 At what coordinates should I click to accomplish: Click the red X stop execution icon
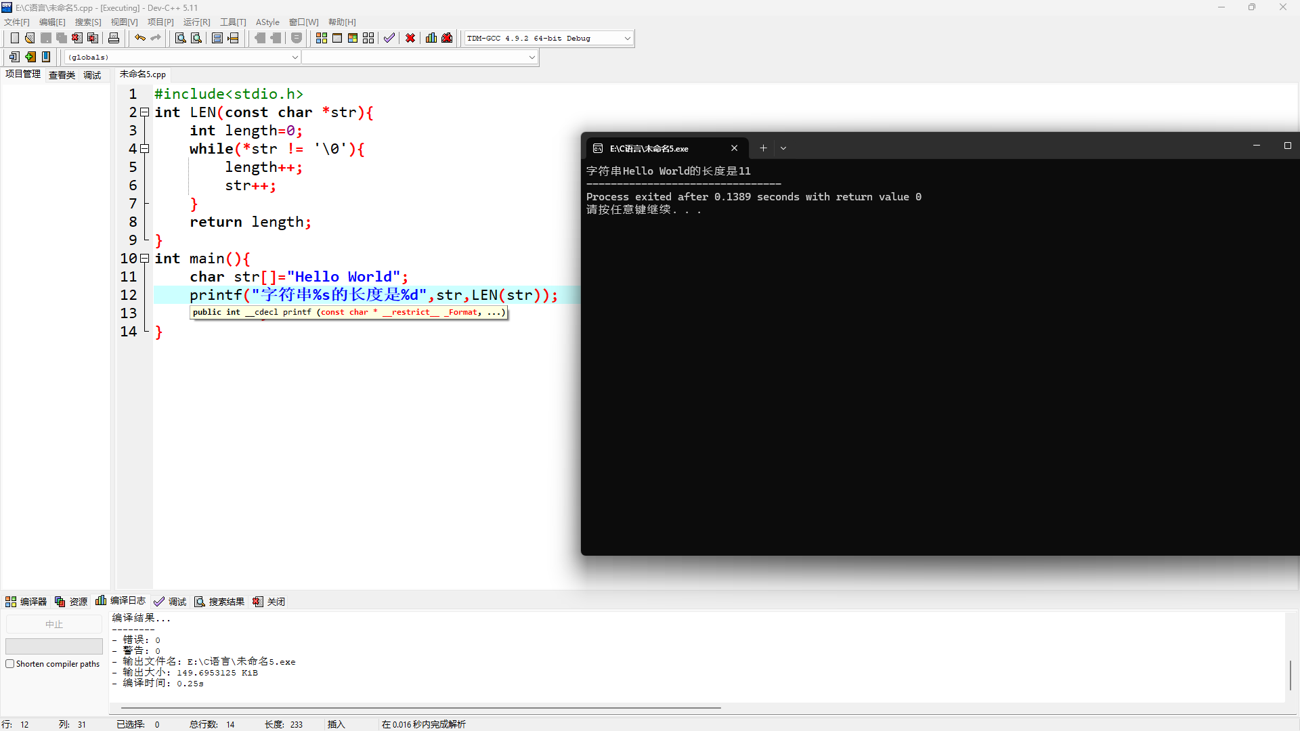[410, 38]
